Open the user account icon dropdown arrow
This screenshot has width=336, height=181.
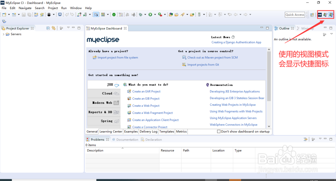click(x=53, y=14)
